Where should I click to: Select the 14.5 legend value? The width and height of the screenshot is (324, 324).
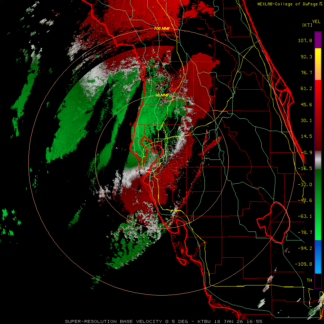point(306,136)
